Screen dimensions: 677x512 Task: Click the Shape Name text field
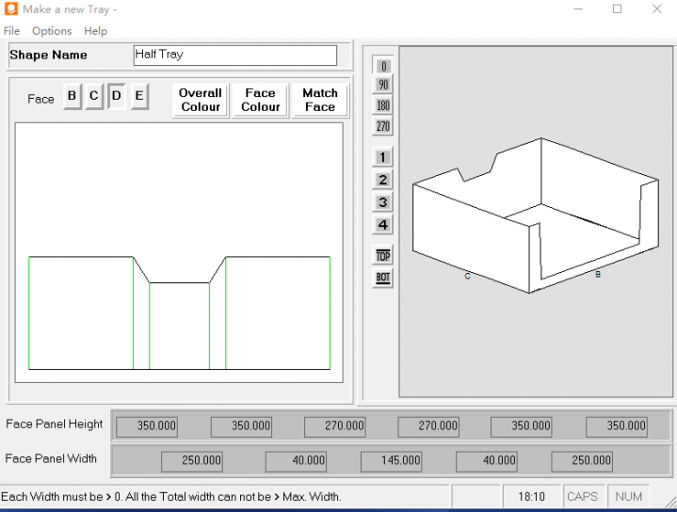coord(234,56)
